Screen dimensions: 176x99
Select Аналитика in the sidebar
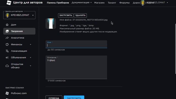pos(19,38)
